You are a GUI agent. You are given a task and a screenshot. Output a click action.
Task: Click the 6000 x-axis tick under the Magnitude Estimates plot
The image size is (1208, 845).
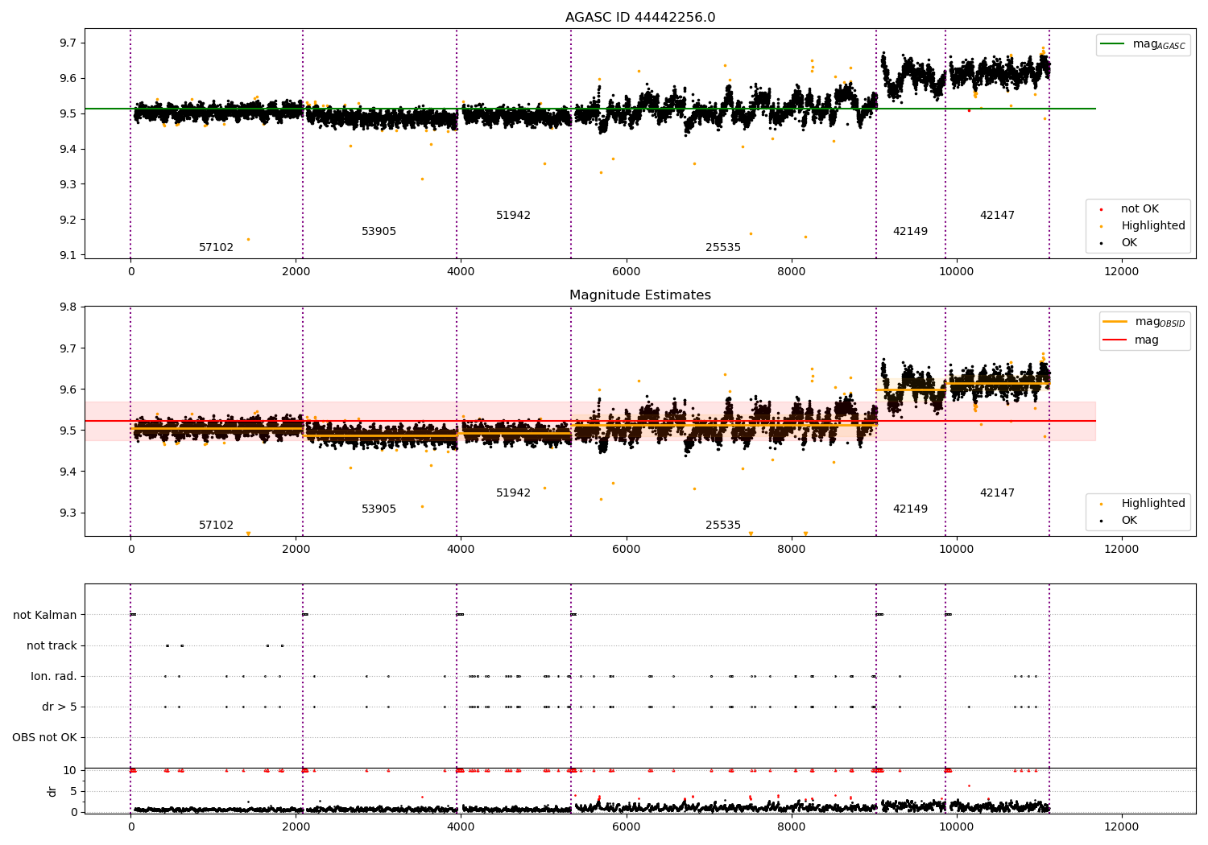point(626,550)
